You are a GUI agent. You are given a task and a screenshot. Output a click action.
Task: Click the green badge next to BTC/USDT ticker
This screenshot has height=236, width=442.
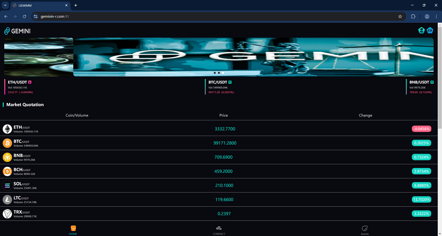point(230,82)
